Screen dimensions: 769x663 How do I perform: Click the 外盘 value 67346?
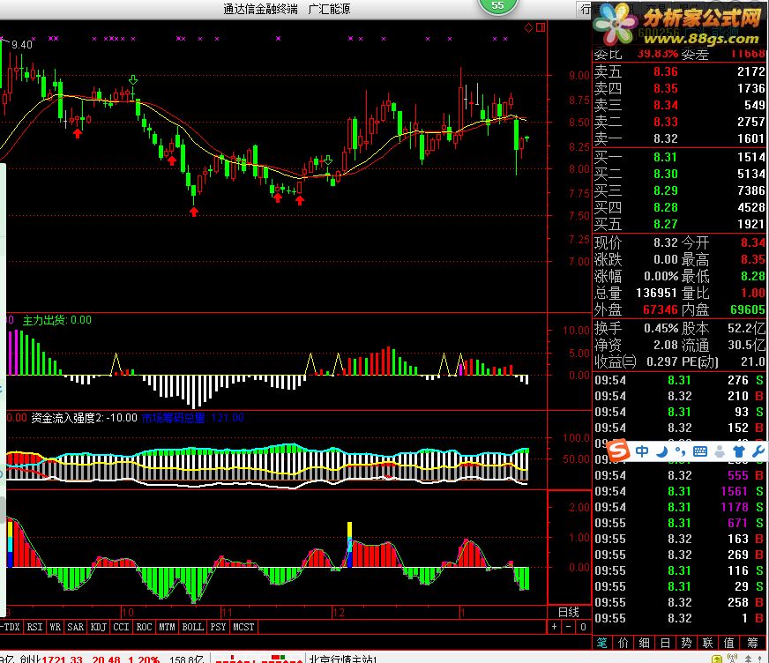[x=661, y=310]
